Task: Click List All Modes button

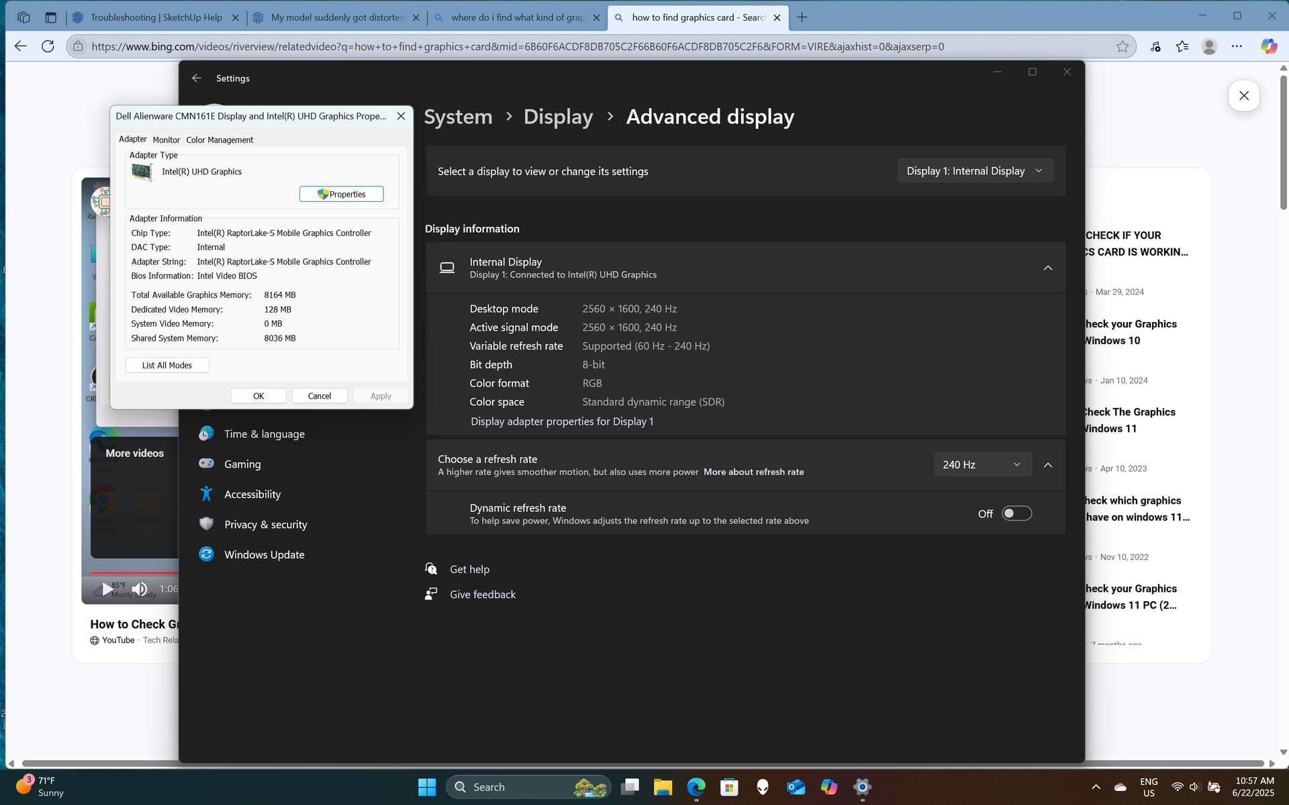Action: pos(167,365)
